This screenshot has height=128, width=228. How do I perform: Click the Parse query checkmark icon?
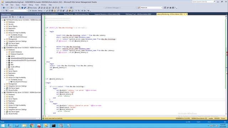point(47,11)
